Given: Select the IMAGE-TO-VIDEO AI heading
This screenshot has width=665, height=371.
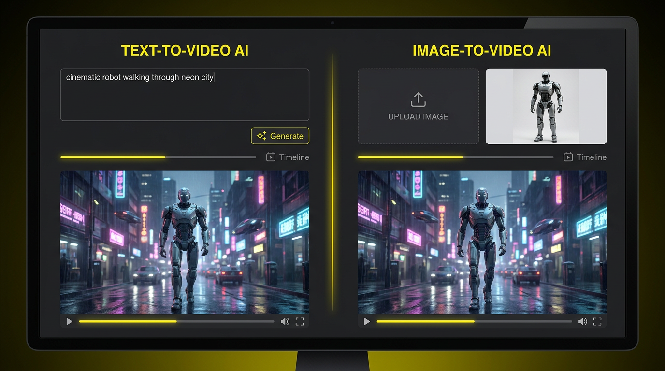Looking at the screenshot, I should coord(482,50).
